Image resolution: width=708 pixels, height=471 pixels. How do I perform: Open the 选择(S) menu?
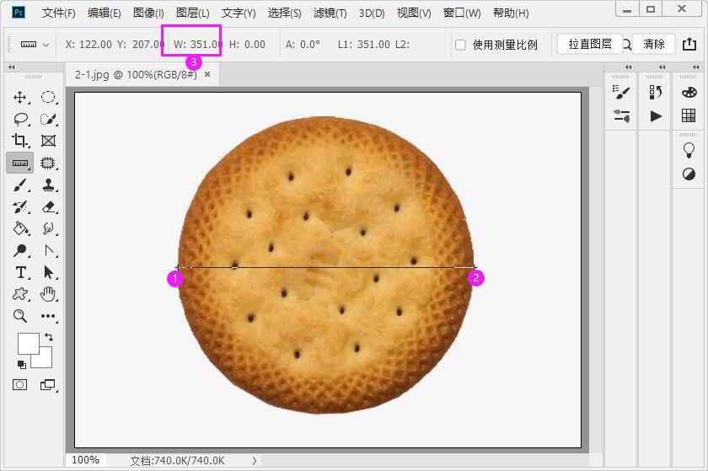[285, 13]
